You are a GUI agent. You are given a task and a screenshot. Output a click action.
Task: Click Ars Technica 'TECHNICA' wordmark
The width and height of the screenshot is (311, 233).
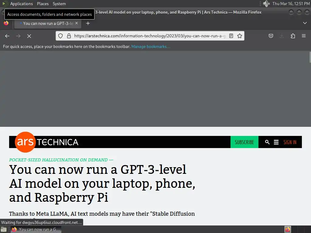click(x=57, y=142)
